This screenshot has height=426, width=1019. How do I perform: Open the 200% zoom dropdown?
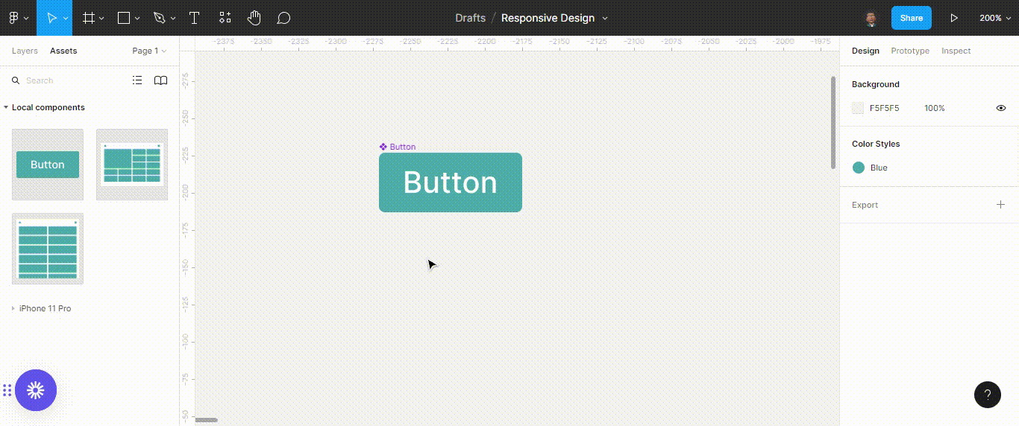[x=995, y=18]
